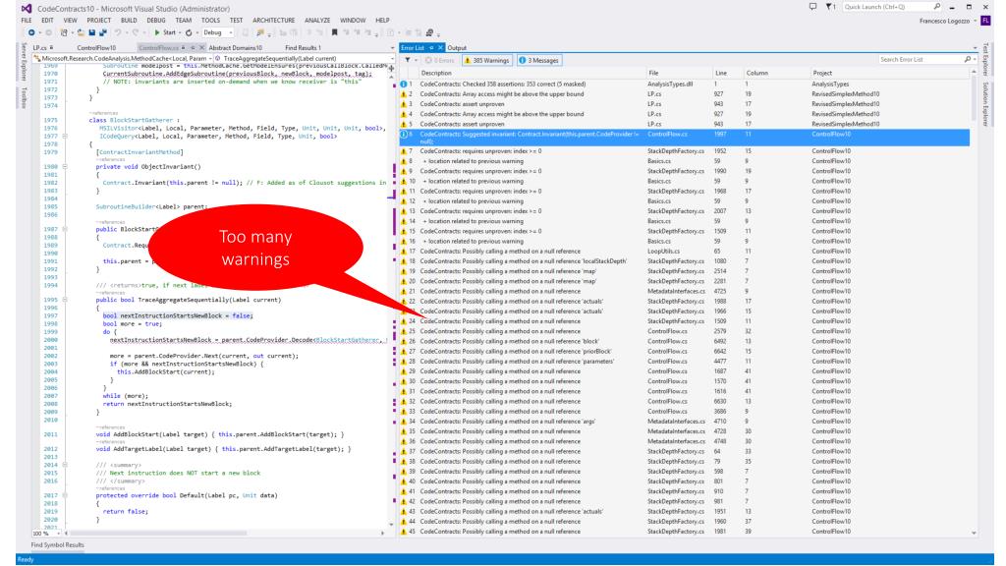
Task: Select warning row 27 null reference 'priorBlock'
Action: tap(684, 352)
